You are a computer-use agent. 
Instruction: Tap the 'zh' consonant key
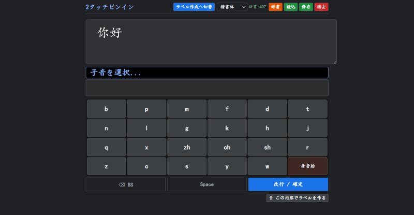(187, 147)
